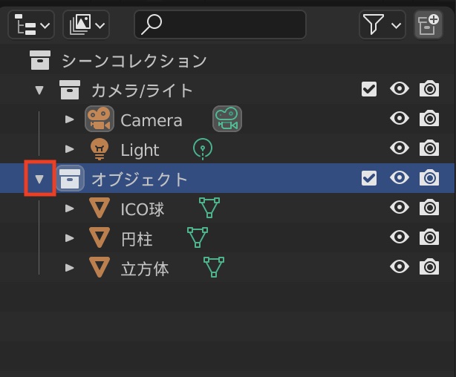Click the Light object bulb icon
This screenshot has height=377, width=456.
click(x=99, y=149)
